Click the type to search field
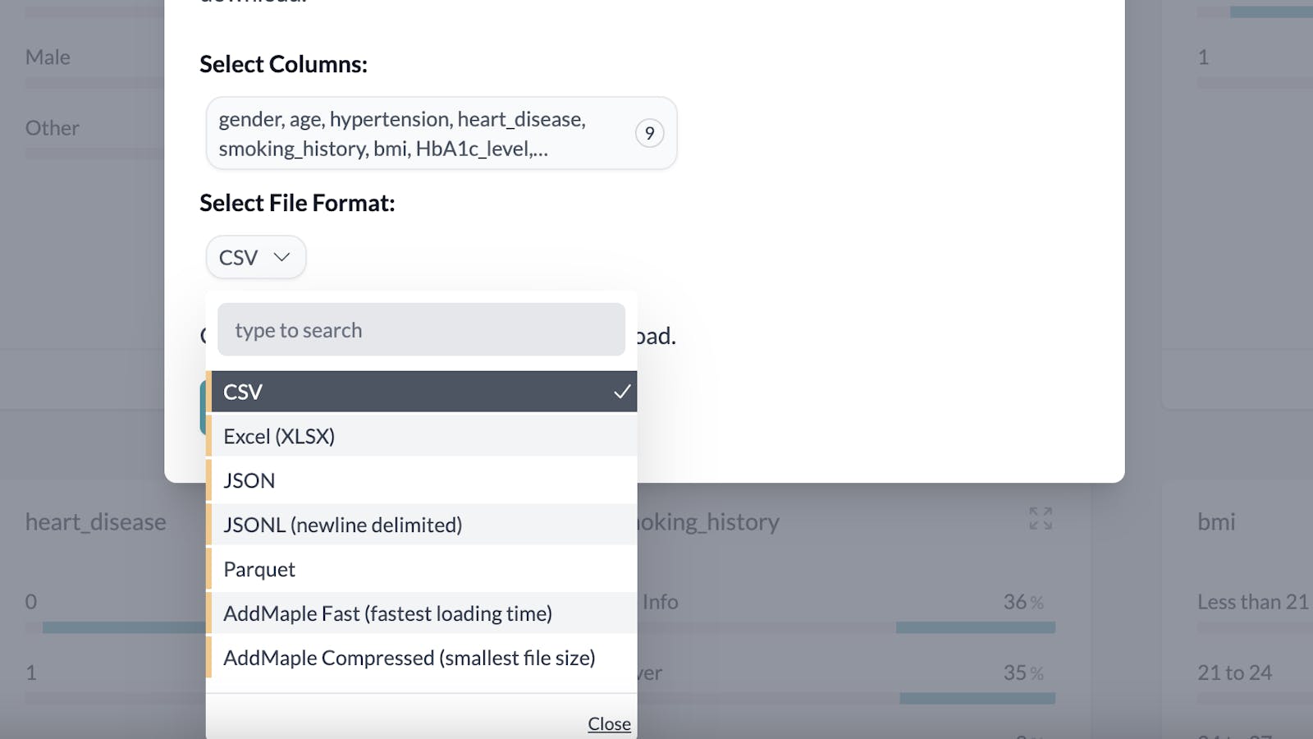The image size is (1313, 739). click(421, 329)
